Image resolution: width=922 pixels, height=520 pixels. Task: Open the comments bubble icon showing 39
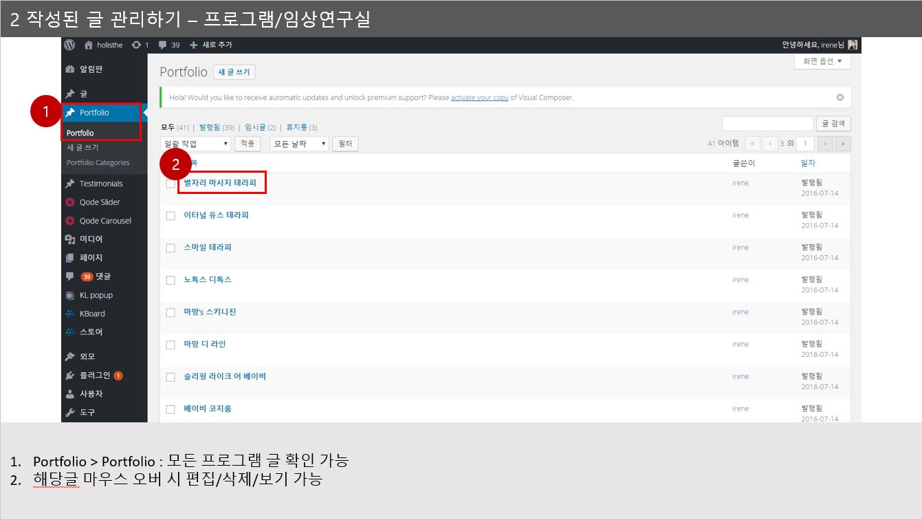click(162, 45)
